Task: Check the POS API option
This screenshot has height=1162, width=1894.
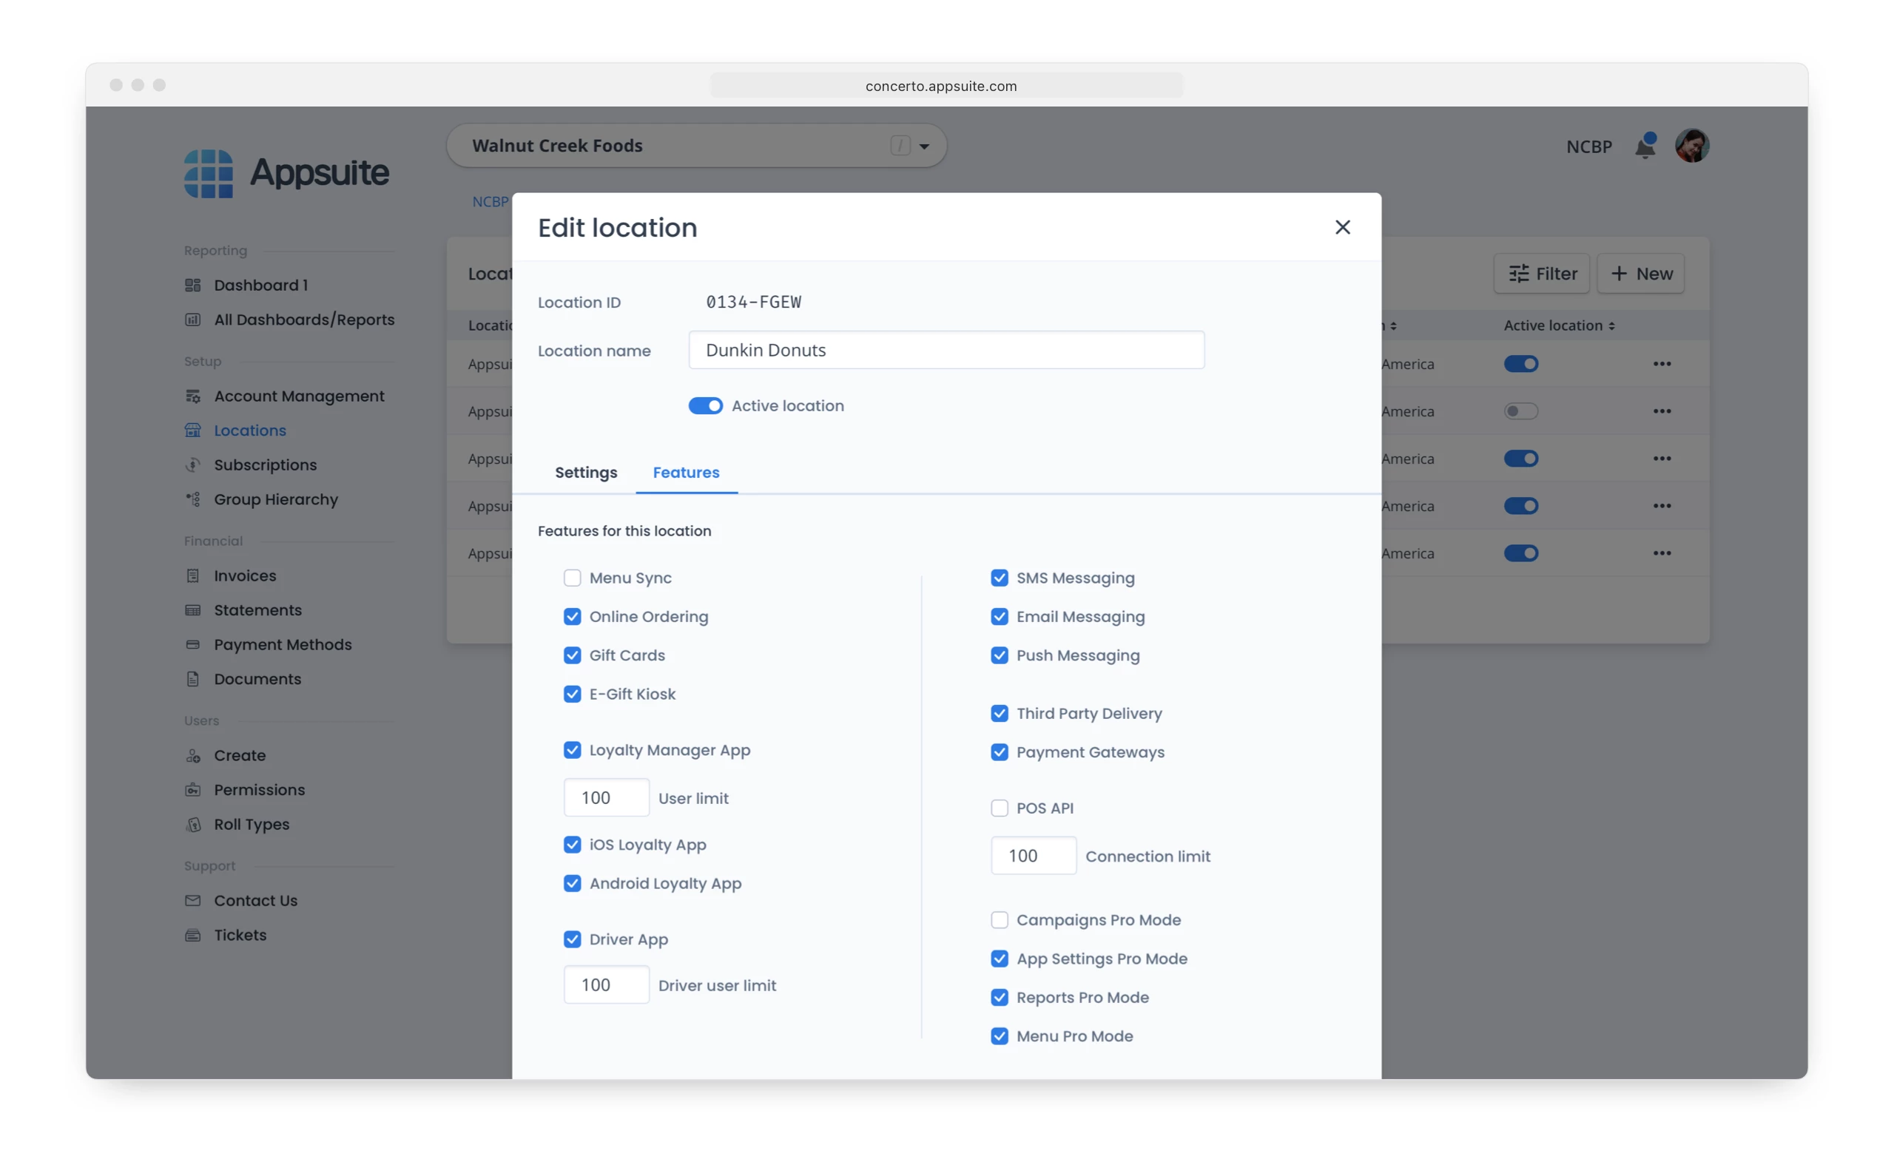Action: click(x=999, y=808)
